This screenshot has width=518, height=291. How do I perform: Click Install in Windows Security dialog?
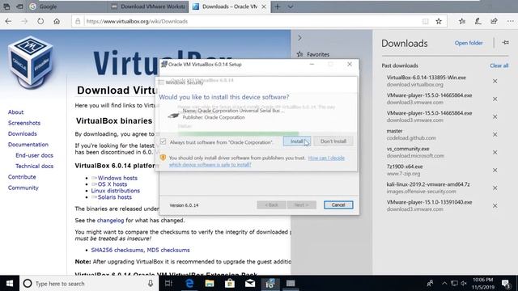click(297, 141)
